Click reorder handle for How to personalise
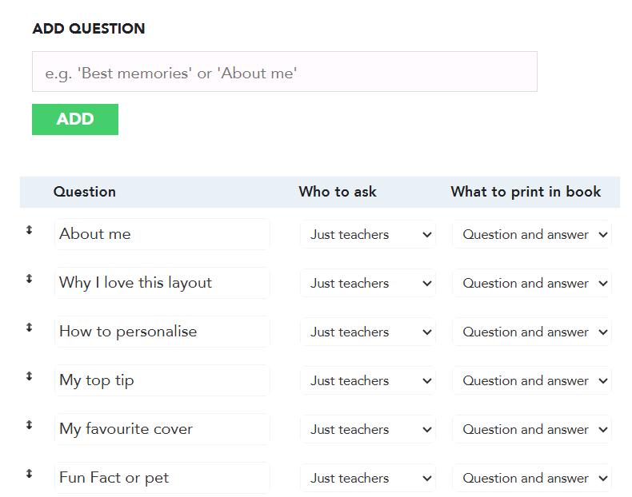This screenshot has width=632, height=497. pyautogui.click(x=30, y=328)
